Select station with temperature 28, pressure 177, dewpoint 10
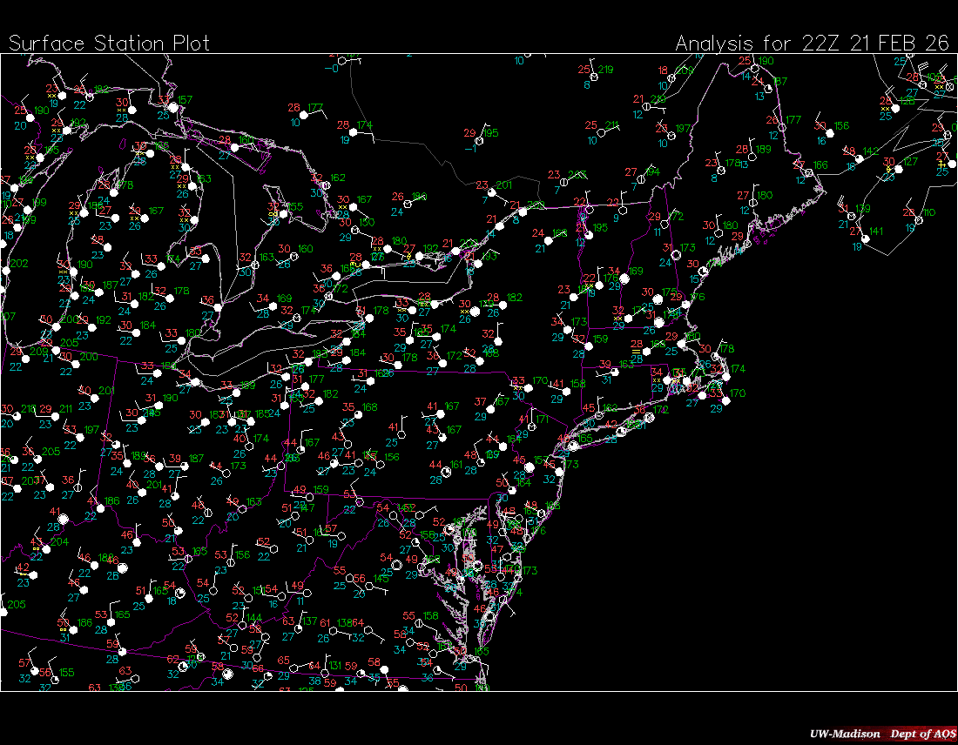 coord(304,115)
